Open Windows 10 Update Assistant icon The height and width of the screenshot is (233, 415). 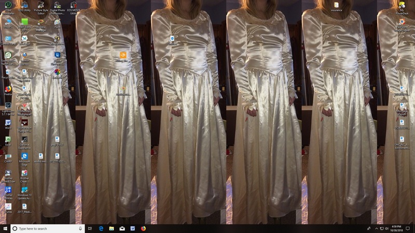point(24,191)
